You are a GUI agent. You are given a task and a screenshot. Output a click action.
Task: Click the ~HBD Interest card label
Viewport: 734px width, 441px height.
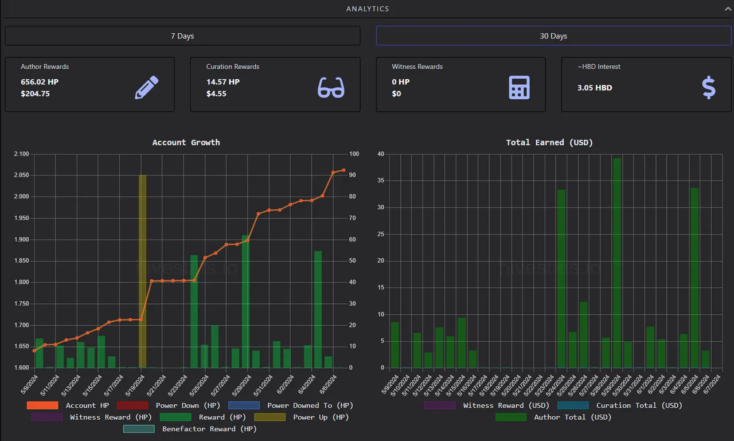[599, 67]
